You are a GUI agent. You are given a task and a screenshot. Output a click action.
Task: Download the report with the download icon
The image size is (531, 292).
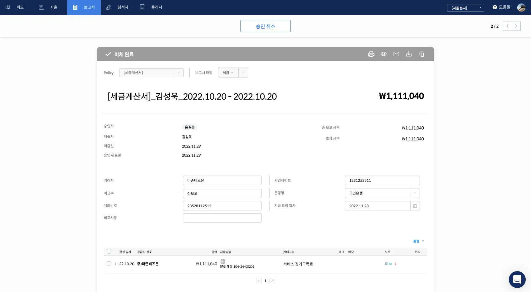click(409, 54)
